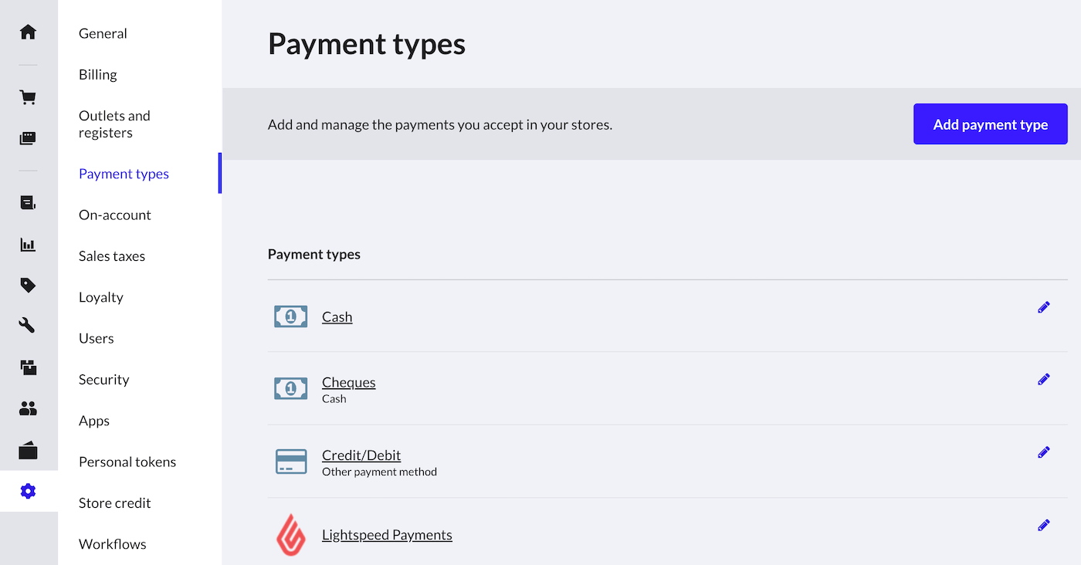Open the shopping cart Sell section
1081x565 pixels.
(28, 97)
